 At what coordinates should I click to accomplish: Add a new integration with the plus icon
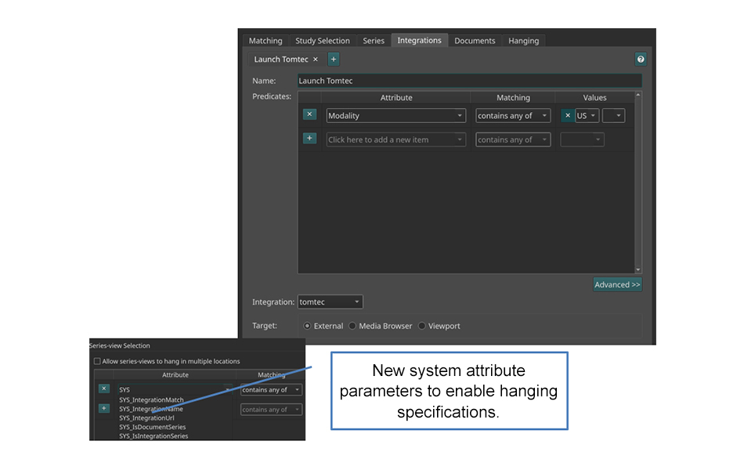click(334, 60)
